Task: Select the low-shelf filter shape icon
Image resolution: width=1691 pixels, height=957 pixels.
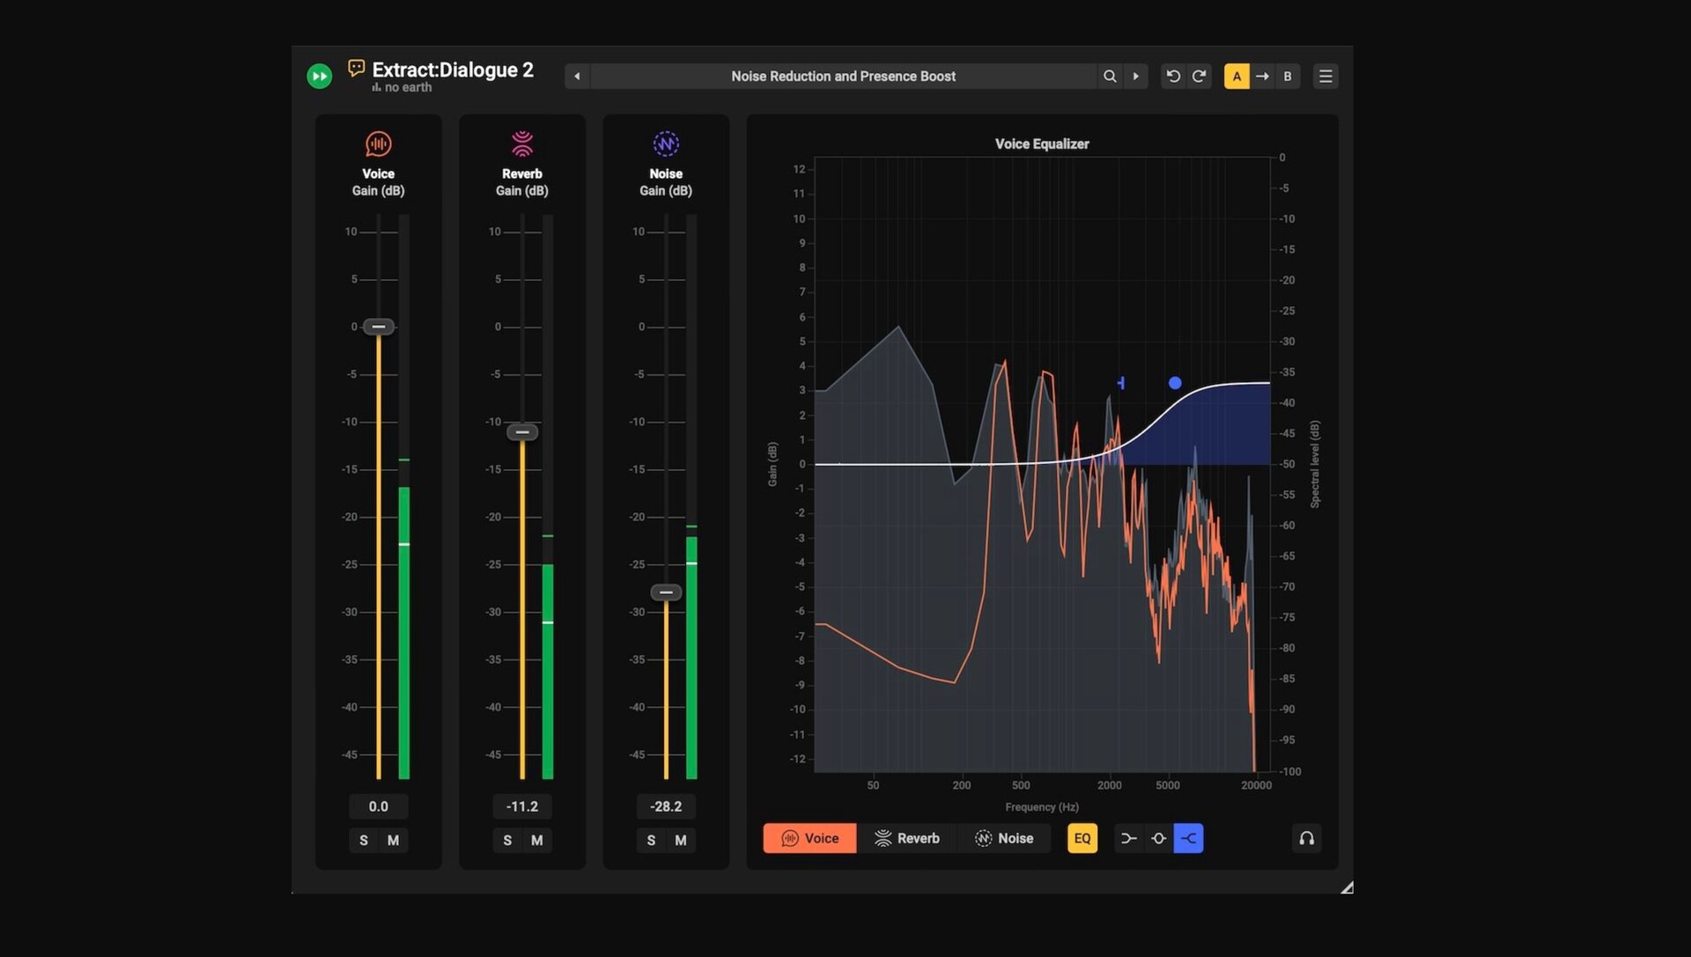Action: [1128, 838]
